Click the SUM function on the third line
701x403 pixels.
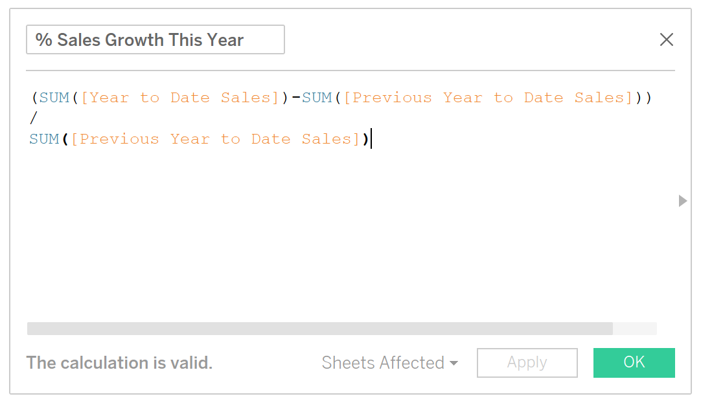point(44,139)
